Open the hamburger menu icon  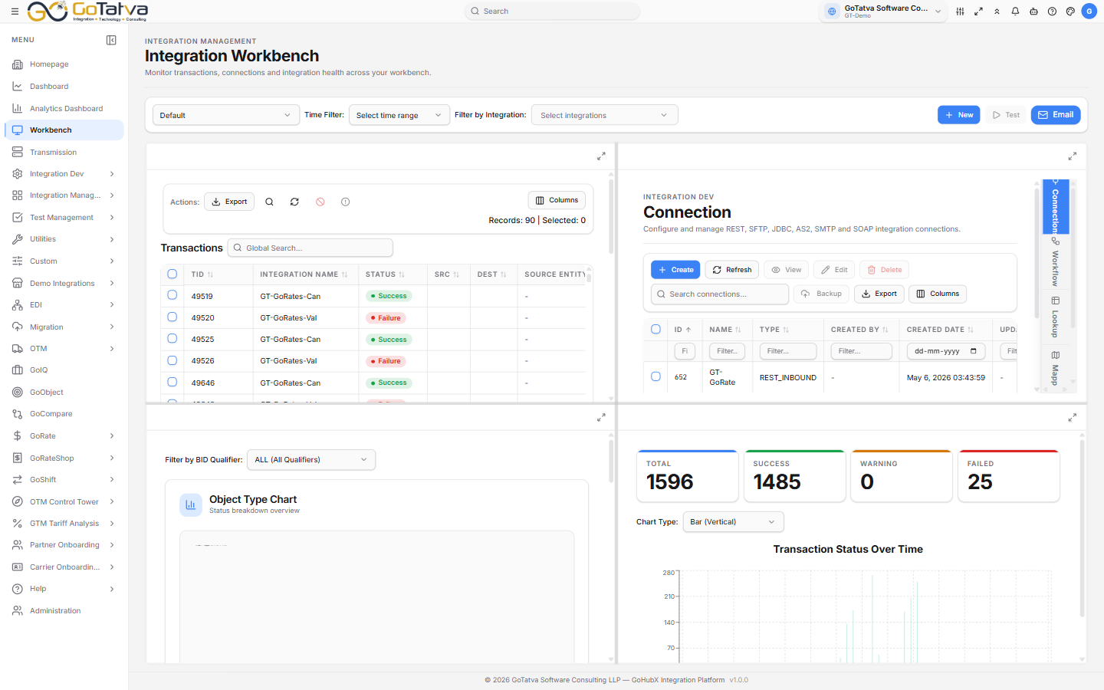tap(15, 11)
